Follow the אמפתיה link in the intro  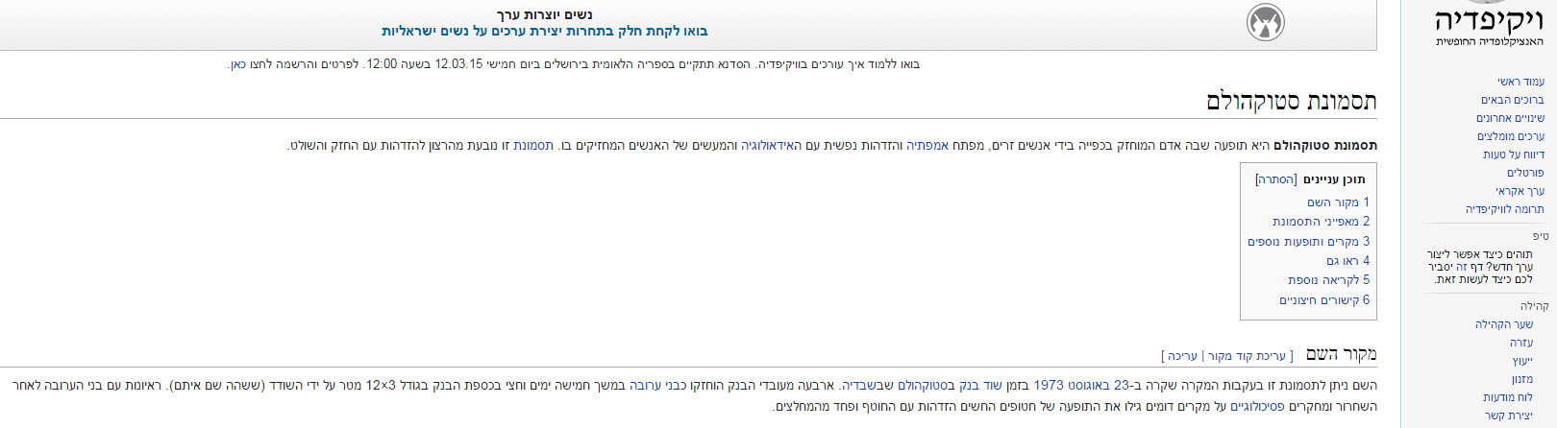(x=927, y=146)
